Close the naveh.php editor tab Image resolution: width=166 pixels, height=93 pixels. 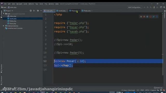pyautogui.click(x=67, y=11)
